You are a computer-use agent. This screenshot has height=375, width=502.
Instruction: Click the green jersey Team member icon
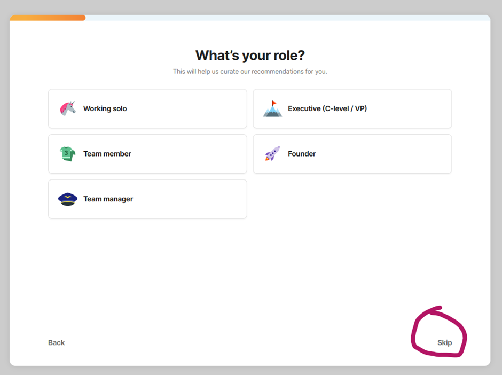[67, 154]
